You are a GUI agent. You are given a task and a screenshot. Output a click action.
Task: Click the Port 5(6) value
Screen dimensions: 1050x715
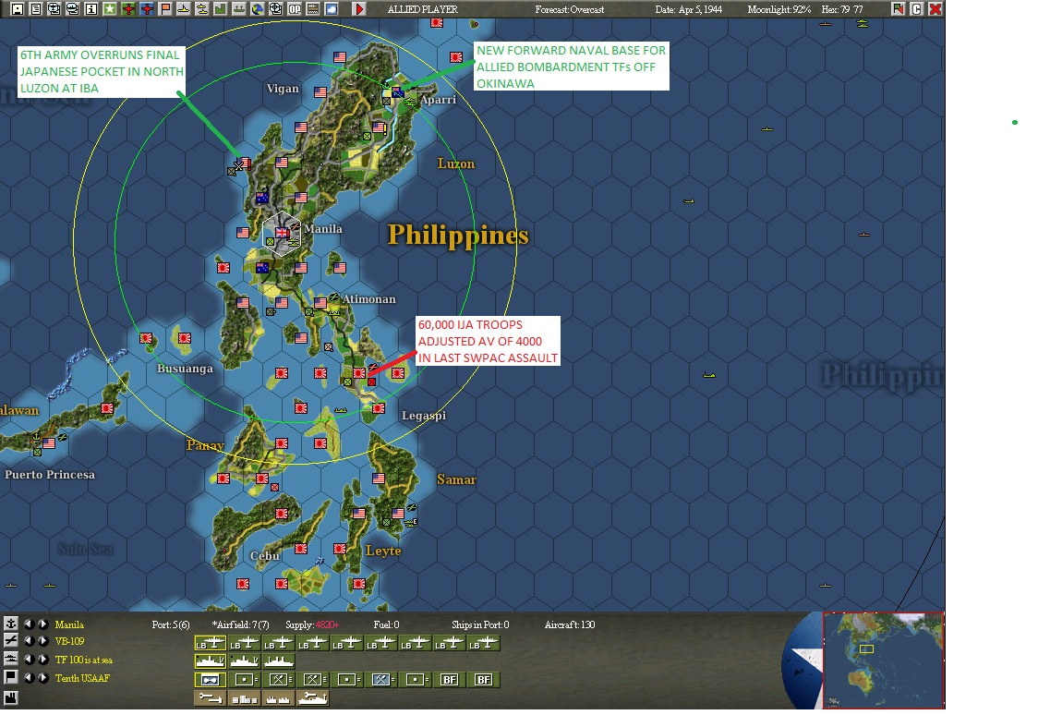pos(171,624)
